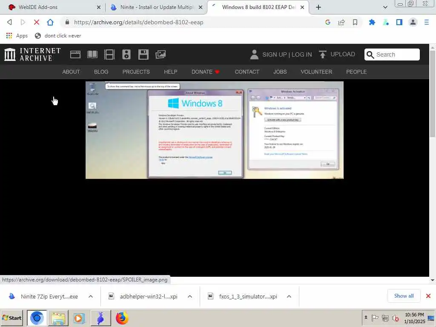Switch to the Ninite tab
Screen dimensions: 436x327
[156, 7]
